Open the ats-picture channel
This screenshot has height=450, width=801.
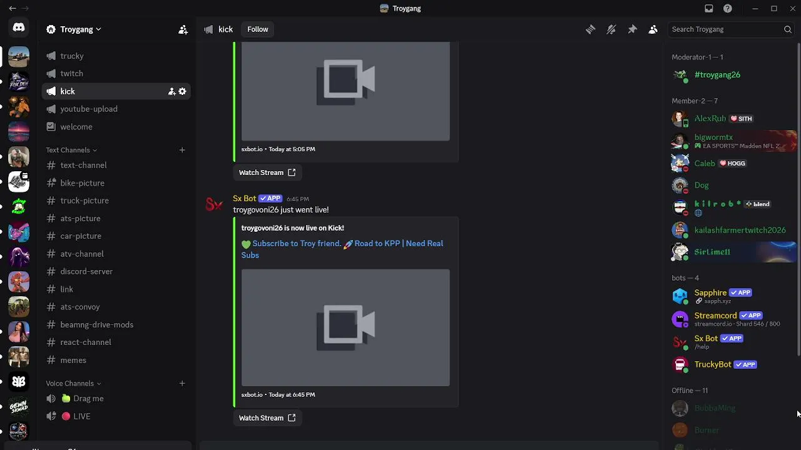[116, 218]
